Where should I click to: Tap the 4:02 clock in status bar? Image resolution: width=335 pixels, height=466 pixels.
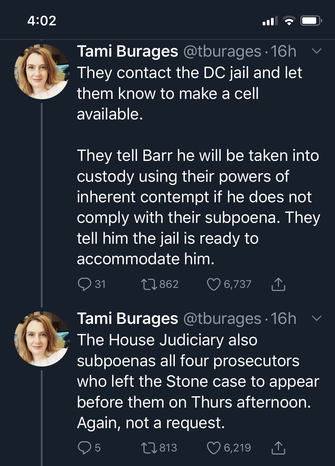click(42, 21)
